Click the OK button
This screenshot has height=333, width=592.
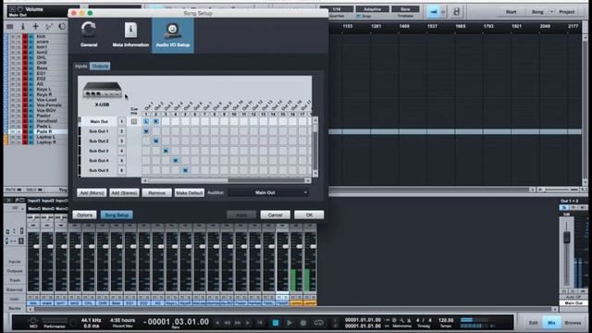pyautogui.click(x=309, y=215)
